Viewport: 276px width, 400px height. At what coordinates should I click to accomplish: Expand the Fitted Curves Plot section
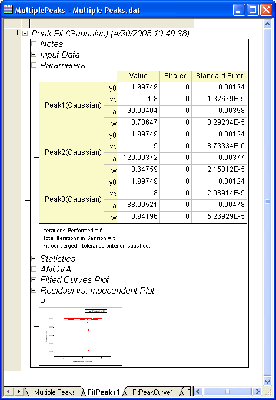click(x=34, y=280)
